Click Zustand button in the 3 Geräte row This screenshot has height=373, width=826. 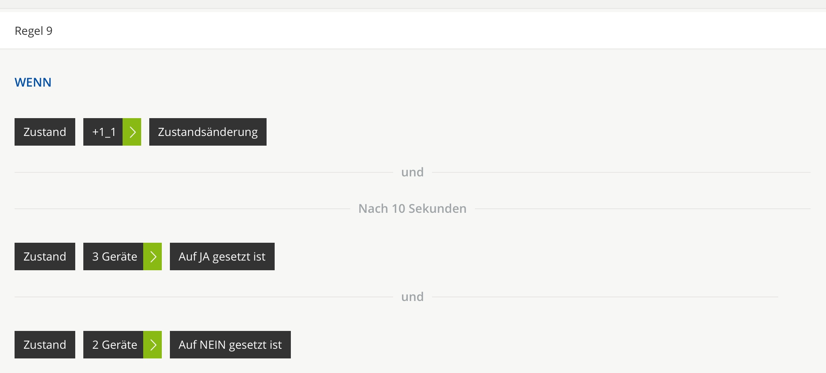(45, 256)
